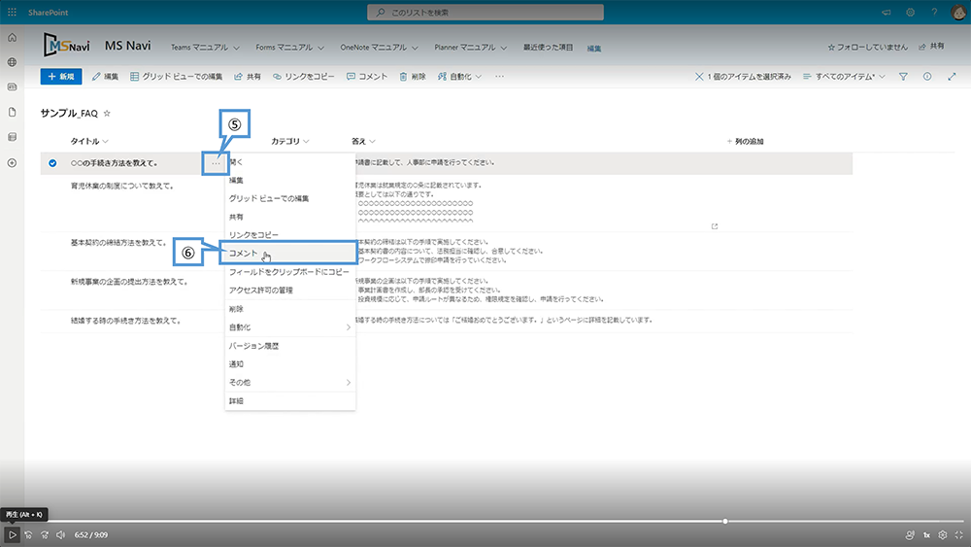The width and height of the screenshot is (971, 547).
Task: Expand the 自動化 submenu in context menu
Action: (x=288, y=327)
